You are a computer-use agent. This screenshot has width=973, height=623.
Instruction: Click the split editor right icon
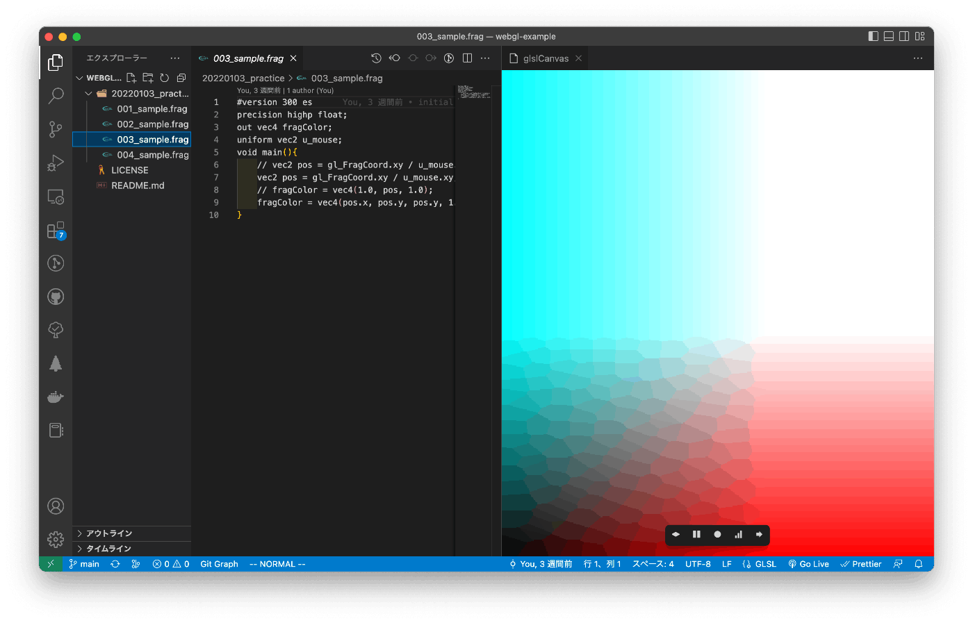tap(467, 58)
